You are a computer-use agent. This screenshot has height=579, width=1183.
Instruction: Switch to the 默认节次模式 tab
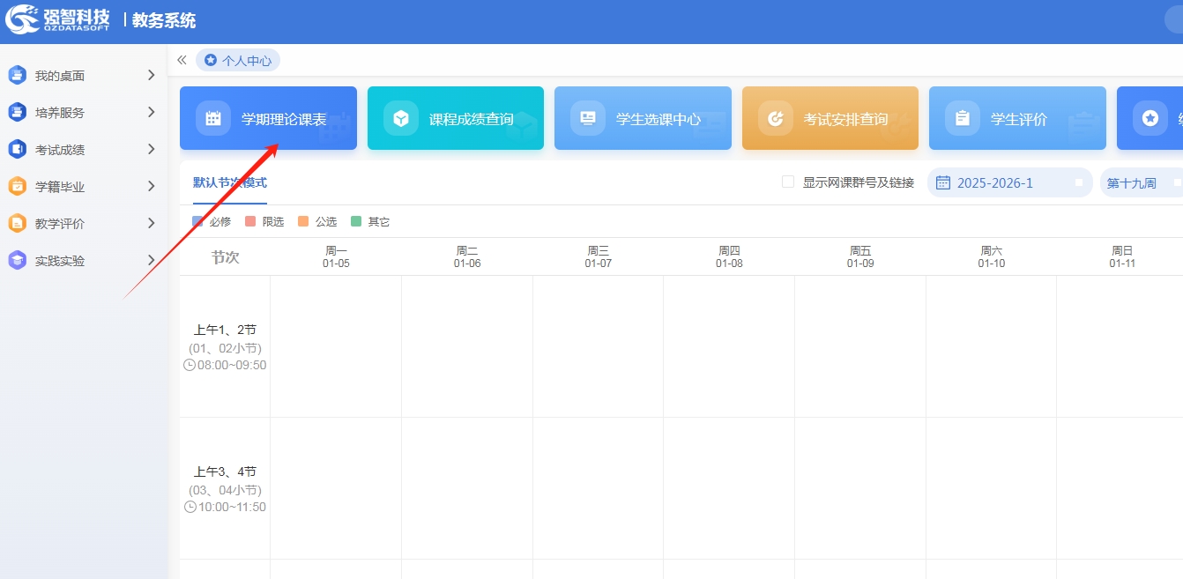229,182
